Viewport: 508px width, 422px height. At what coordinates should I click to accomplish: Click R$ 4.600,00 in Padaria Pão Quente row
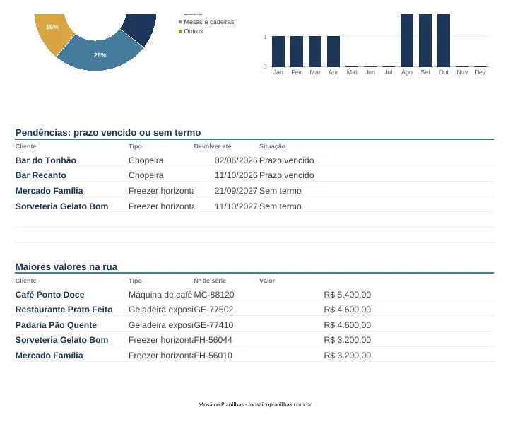point(348,325)
